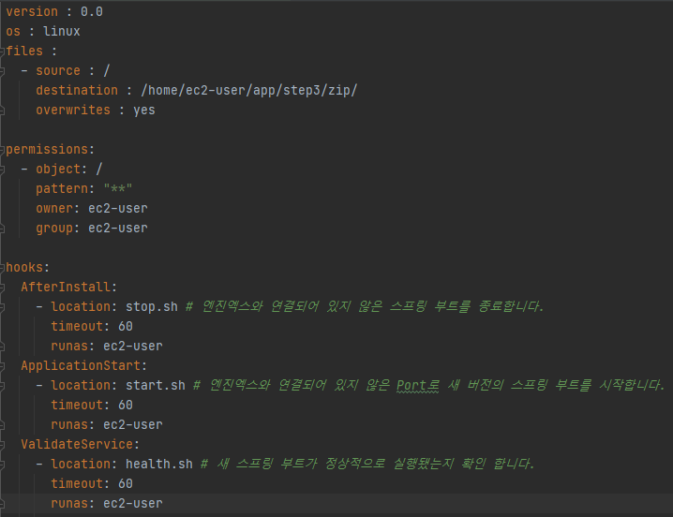Click 'runas' key under ApplicationStart
673x517 pixels.
pos(69,425)
